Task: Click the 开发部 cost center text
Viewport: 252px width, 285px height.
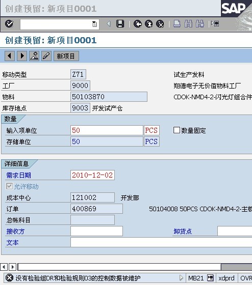Action: (130, 198)
